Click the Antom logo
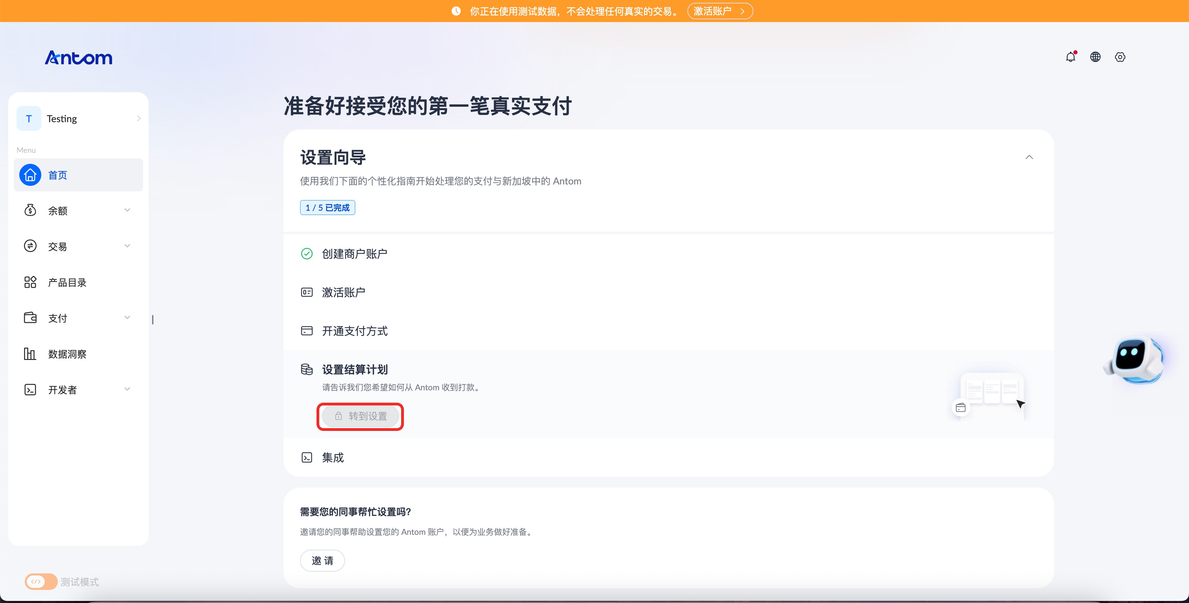 [x=78, y=58]
